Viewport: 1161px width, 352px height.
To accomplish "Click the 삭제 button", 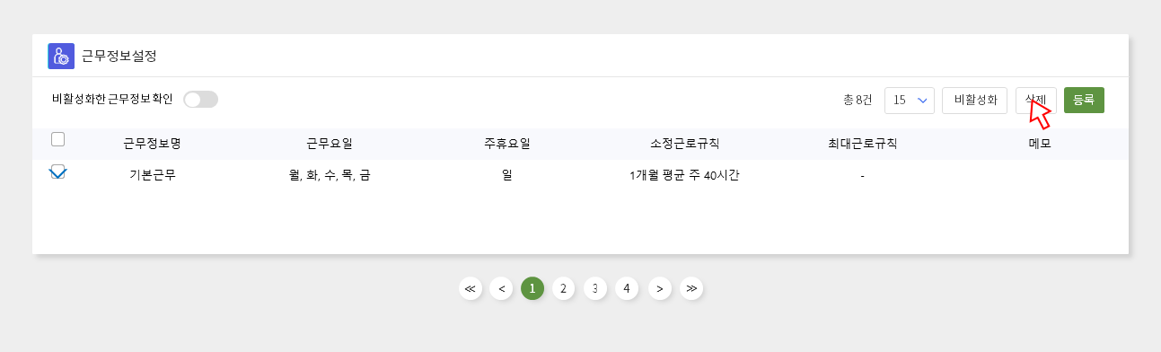I will pos(1036,101).
